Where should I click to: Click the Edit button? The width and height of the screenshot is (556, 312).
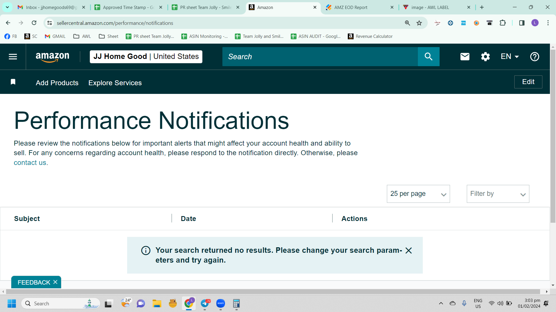[528, 82]
